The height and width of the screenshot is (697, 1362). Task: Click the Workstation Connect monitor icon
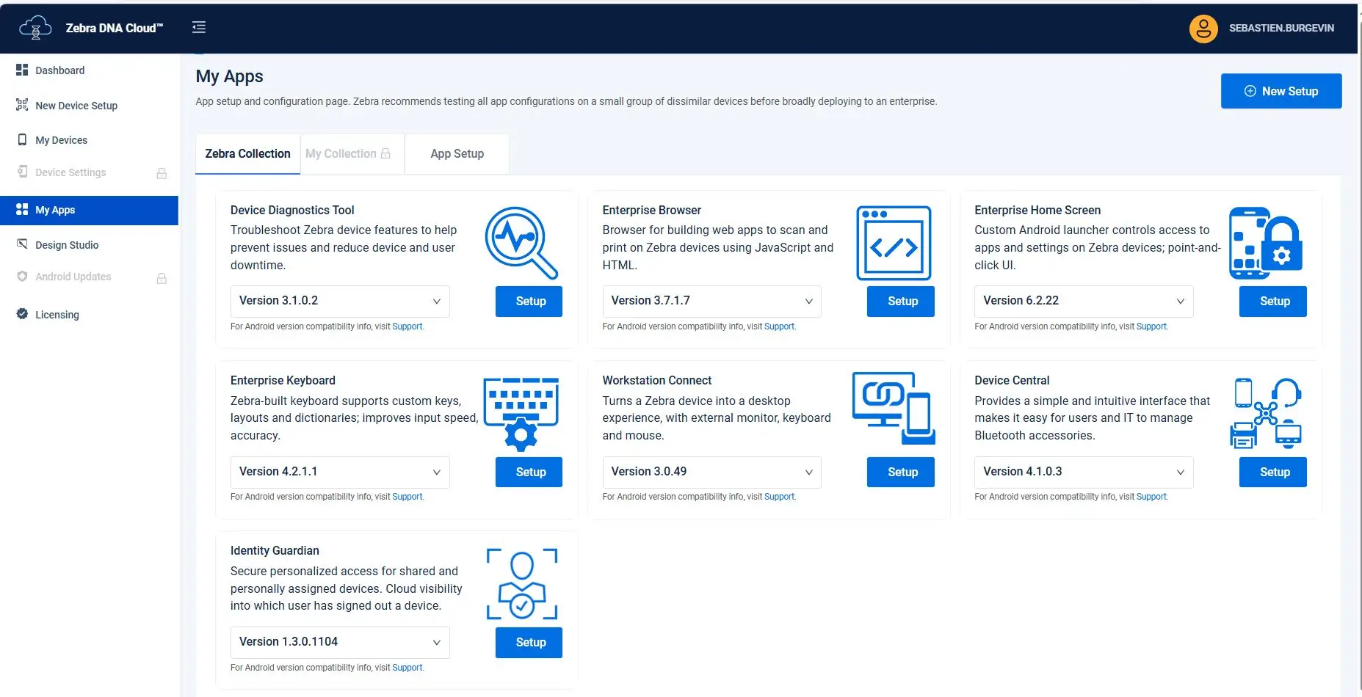pyautogui.click(x=894, y=408)
